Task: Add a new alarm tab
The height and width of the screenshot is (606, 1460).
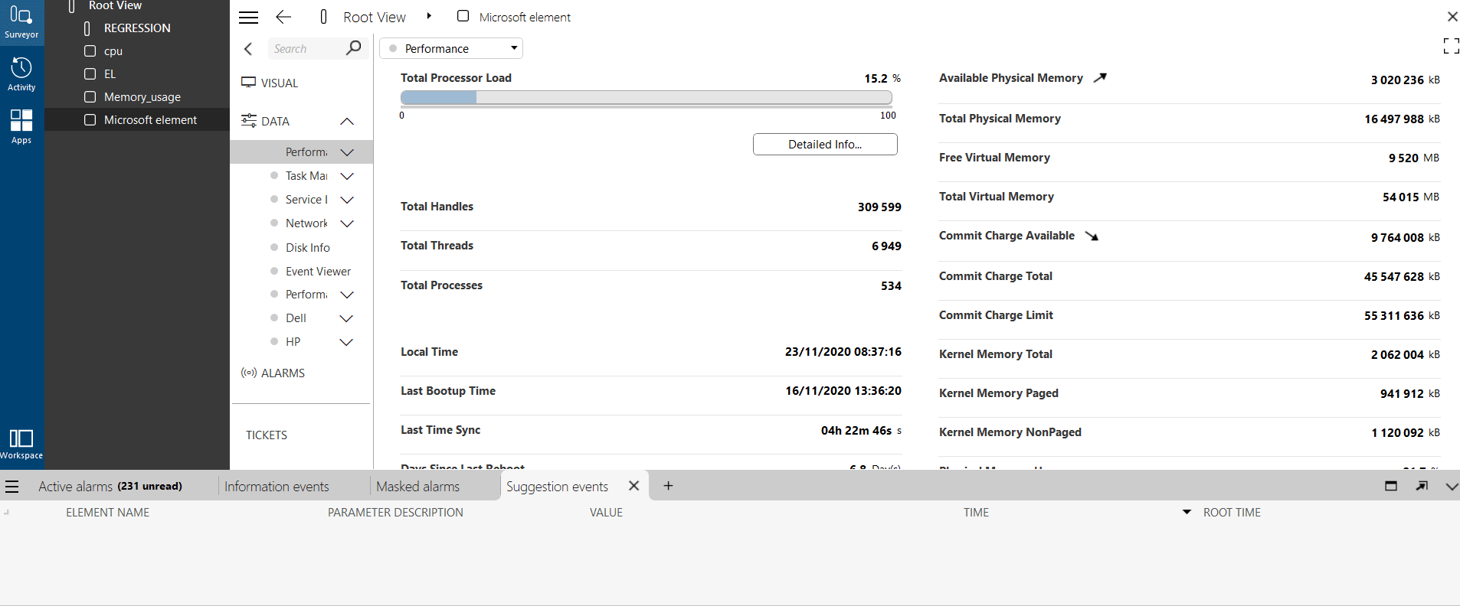Action: (x=668, y=485)
